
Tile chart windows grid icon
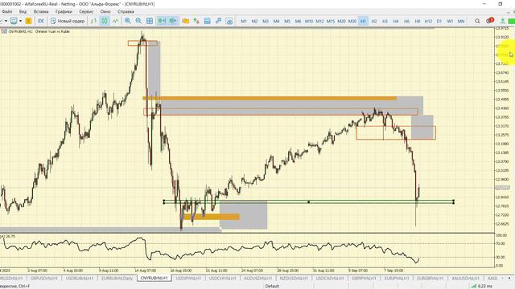point(150,21)
